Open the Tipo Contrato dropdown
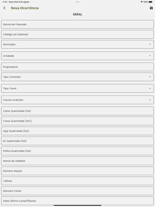 pyautogui.click(x=77, y=77)
